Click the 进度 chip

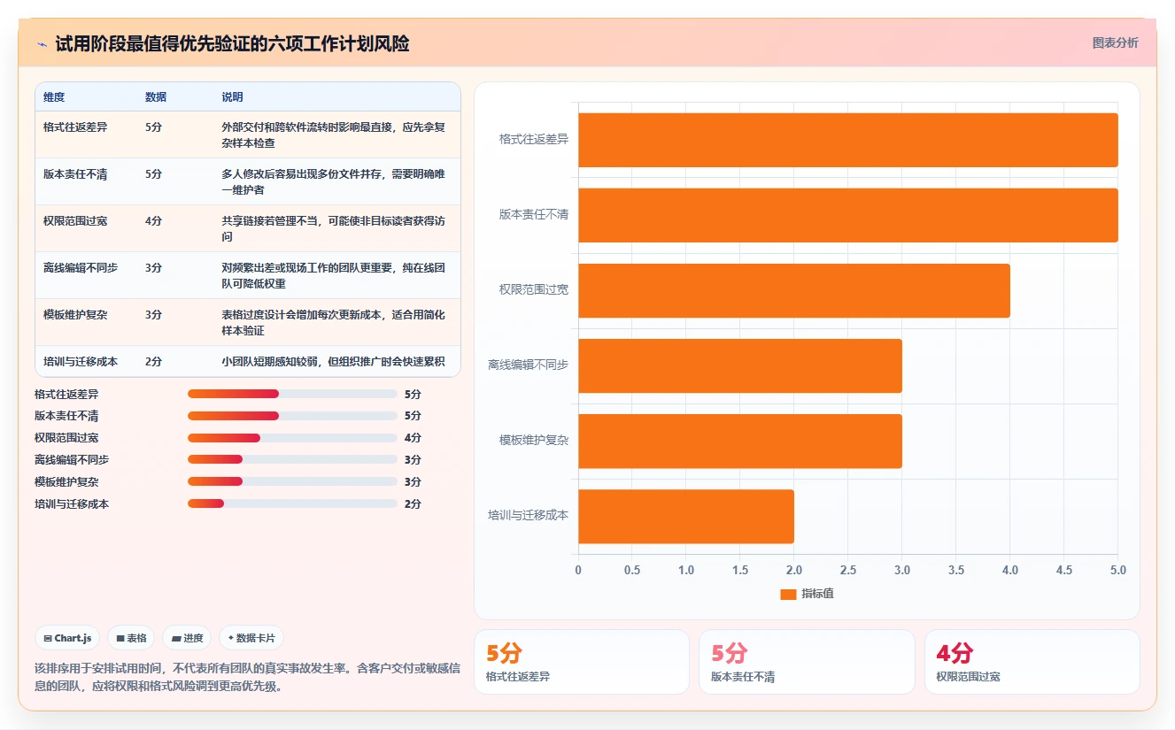[187, 638]
